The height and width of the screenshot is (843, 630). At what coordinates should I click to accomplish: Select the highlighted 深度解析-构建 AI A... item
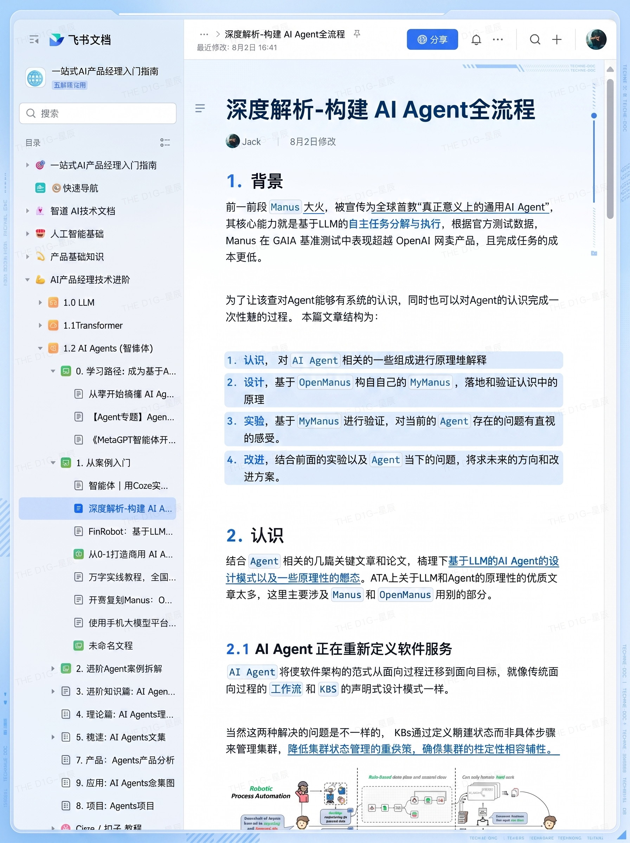[x=97, y=508]
